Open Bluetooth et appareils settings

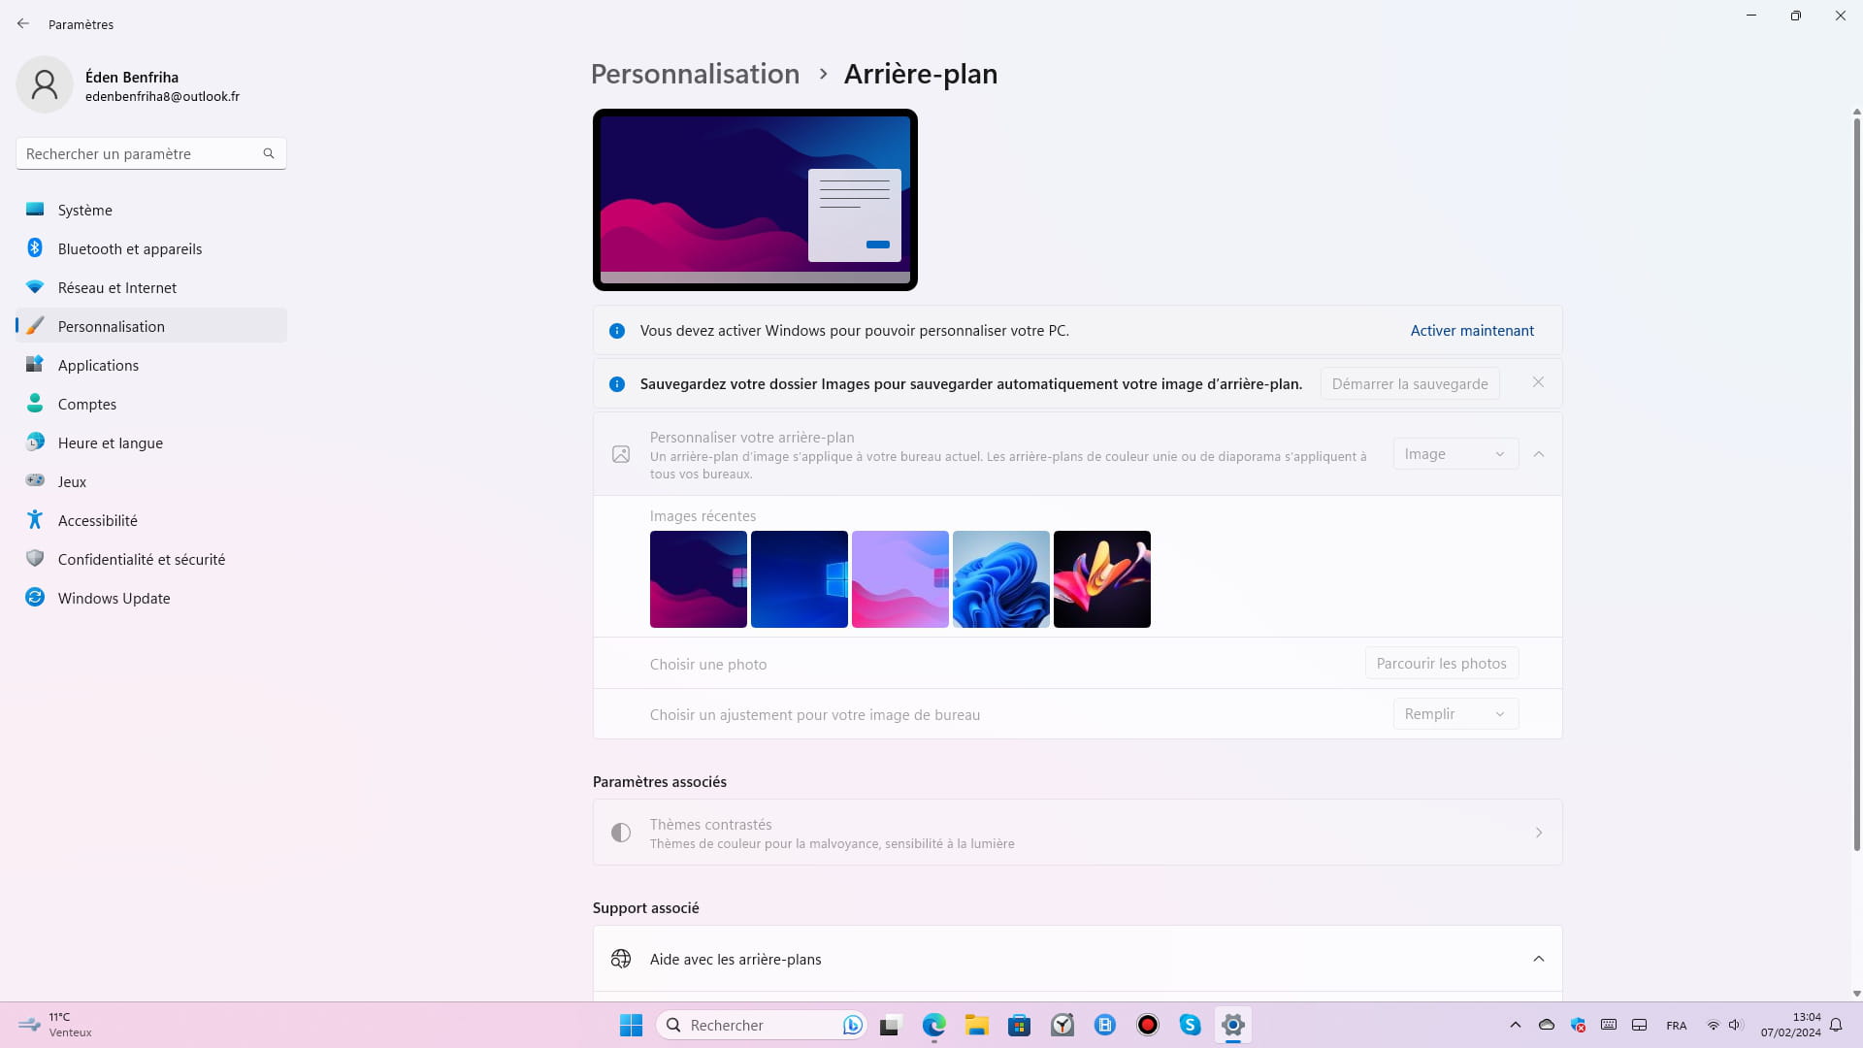tap(151, 248)
